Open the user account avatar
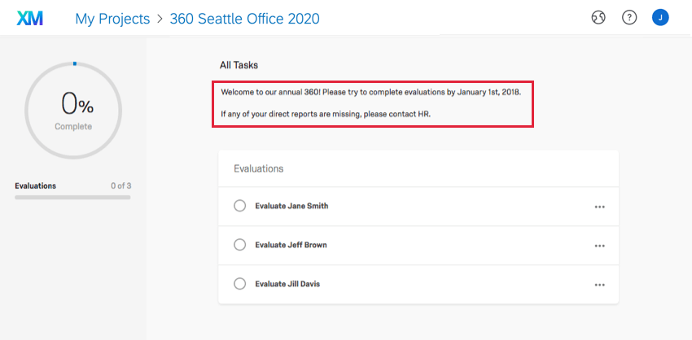This screenshot has height=340, width=692. point(660,18)
